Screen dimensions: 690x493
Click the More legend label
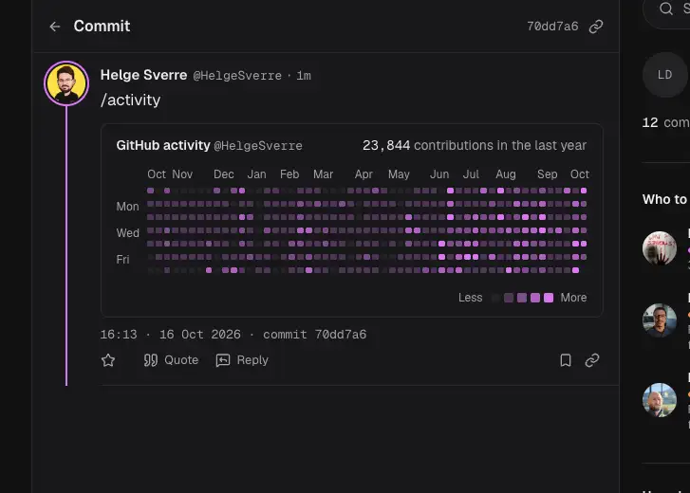click(573, 298)
